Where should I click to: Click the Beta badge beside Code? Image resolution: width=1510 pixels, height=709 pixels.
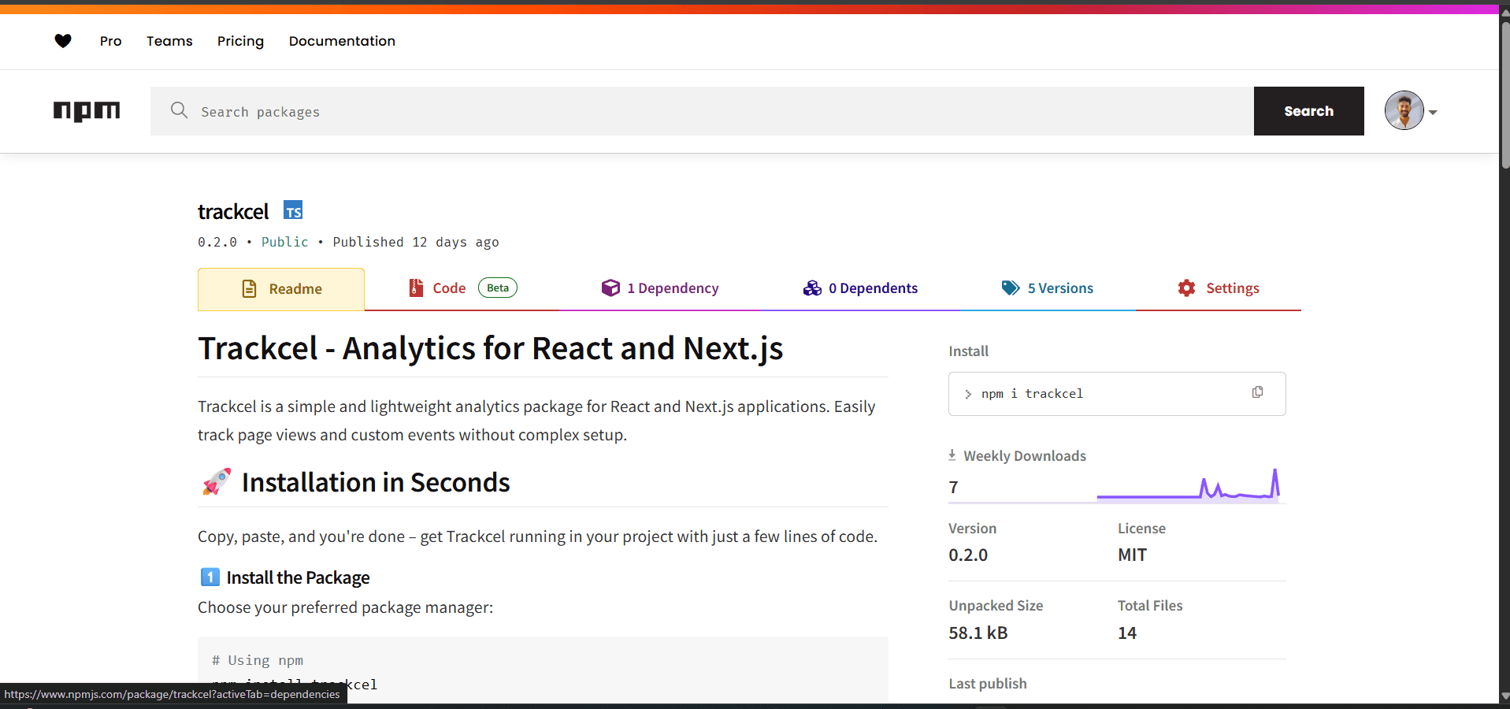[x=497, y=288]
